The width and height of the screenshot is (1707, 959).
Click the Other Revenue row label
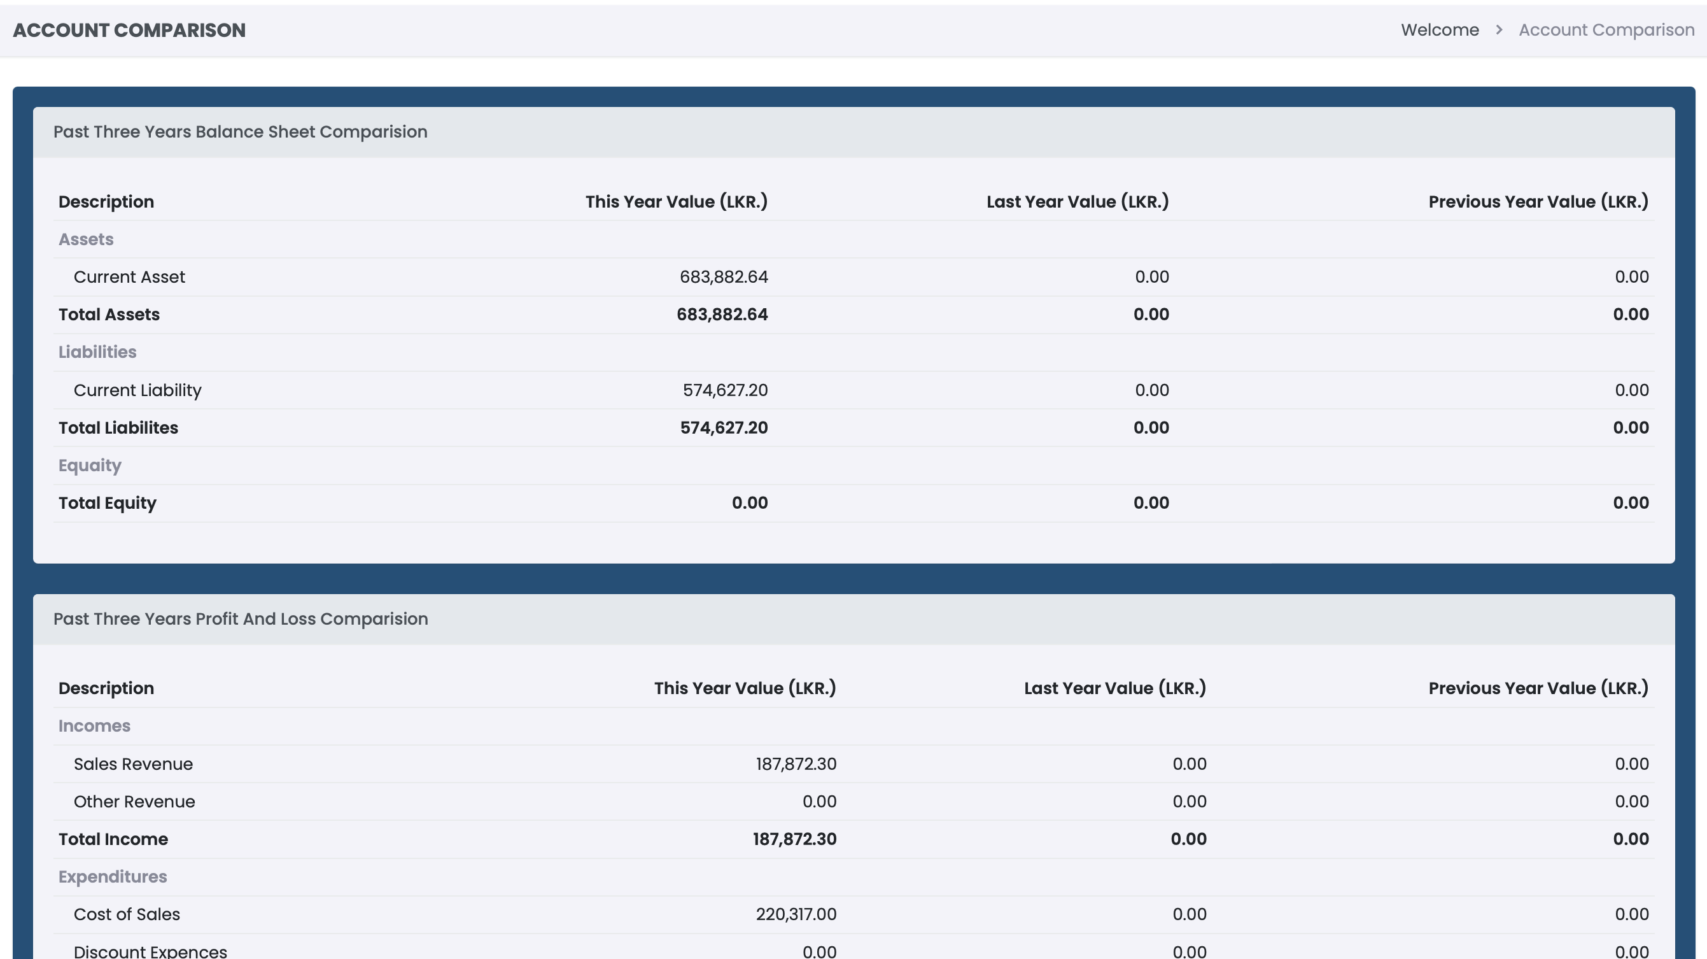pyautogui.click(x=134, y=802)
